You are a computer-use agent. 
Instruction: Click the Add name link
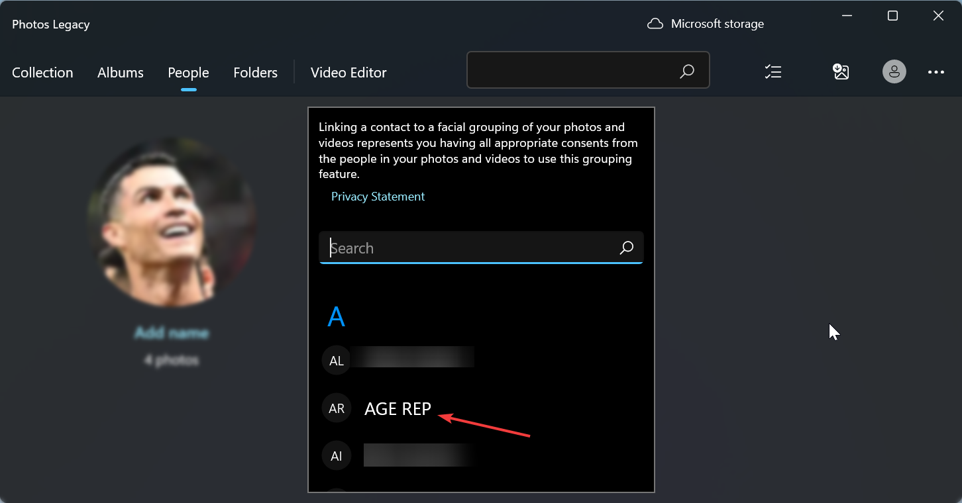(x=172, y=333)
